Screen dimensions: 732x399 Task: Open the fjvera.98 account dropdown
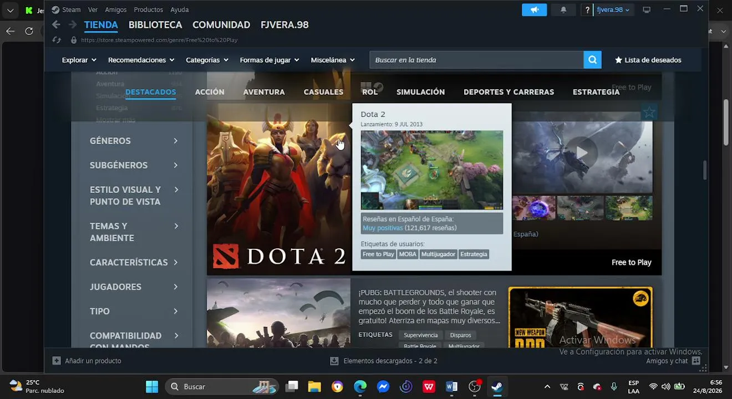[613, 10]
